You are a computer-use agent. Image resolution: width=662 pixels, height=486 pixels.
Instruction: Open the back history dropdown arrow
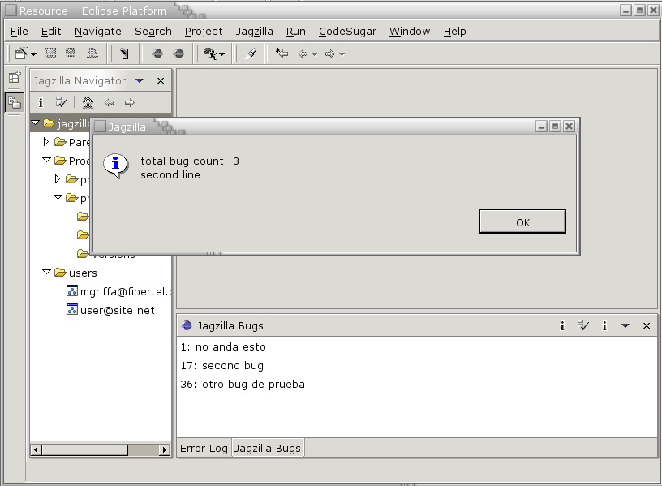pos(314,54)
